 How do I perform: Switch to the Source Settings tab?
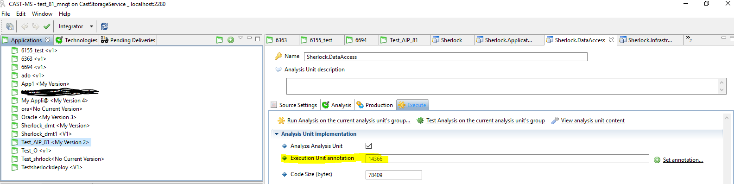point(294,105)
